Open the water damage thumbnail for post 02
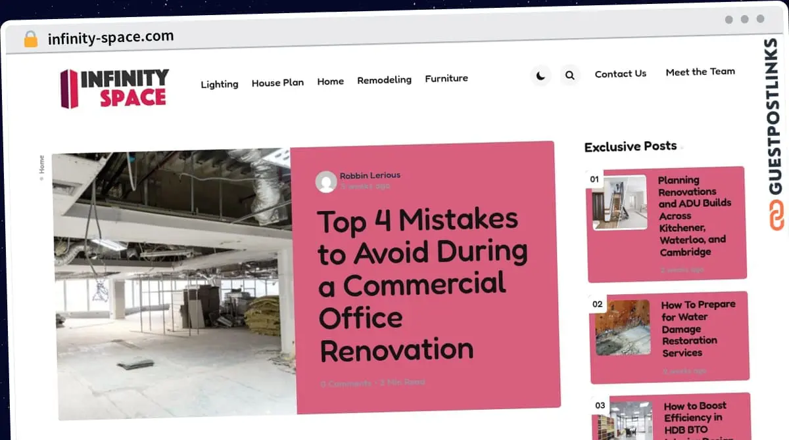Viewport: 789px width, 440px height. 623,328
